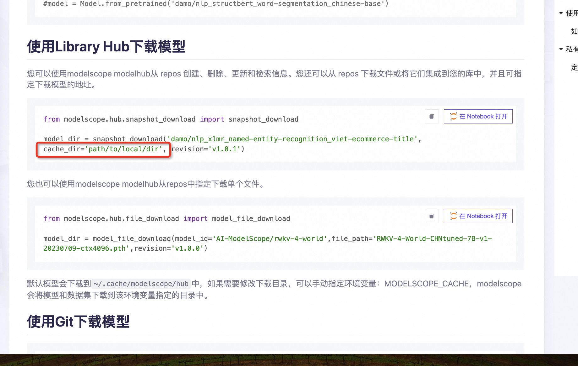
Task: Click the inline code '~/.cache/modelscope/hub'
Action: tap(141, 284)
